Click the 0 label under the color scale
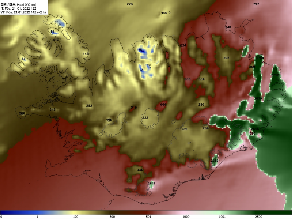Viewport: 292px width, 219px height. 1,217
